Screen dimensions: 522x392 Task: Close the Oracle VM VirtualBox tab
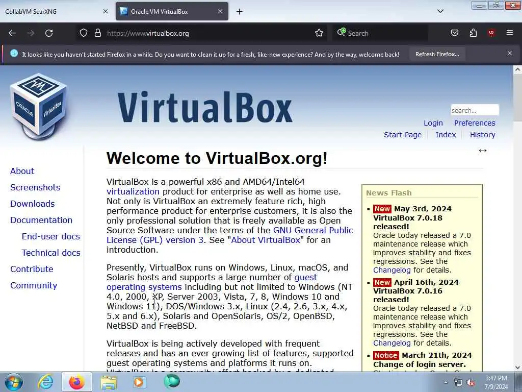click(220, 11)
